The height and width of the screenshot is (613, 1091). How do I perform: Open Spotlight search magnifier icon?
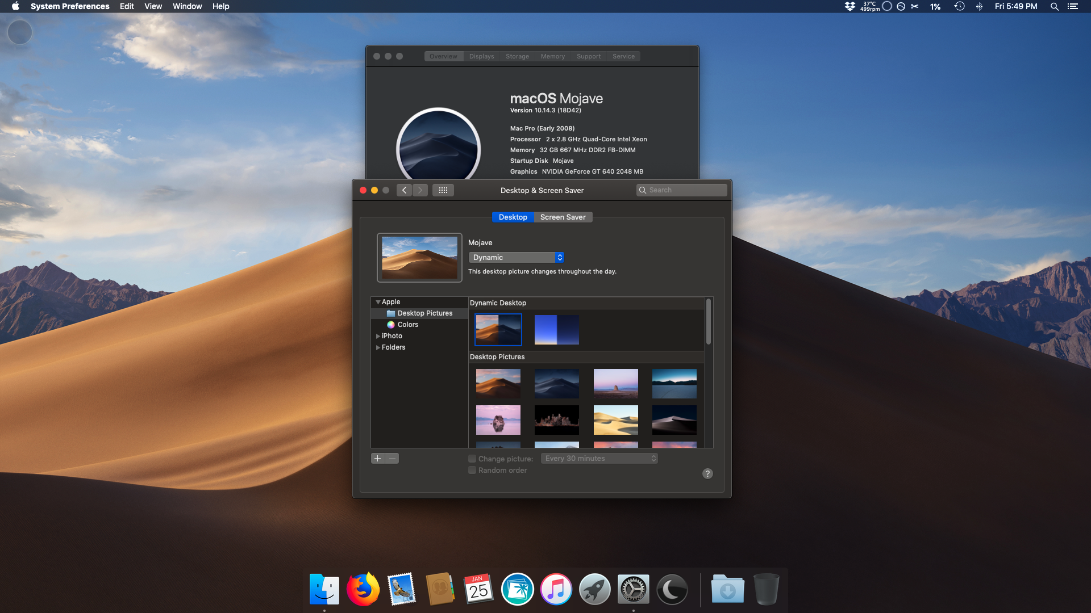coord(1054,6)
